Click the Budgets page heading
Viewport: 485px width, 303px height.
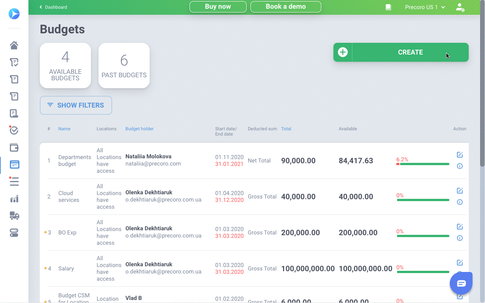(62, 29)
